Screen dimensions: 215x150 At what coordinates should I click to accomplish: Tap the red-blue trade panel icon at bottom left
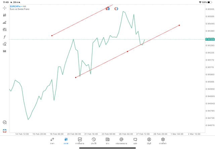coord(5,131)
